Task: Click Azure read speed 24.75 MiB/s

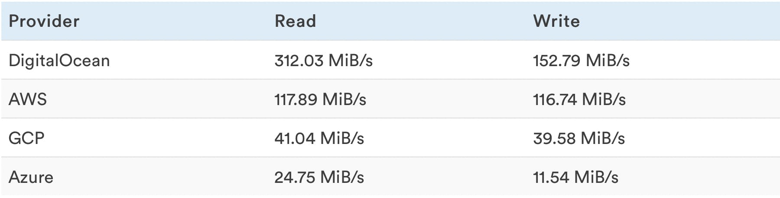Action: tap(319, 177)
